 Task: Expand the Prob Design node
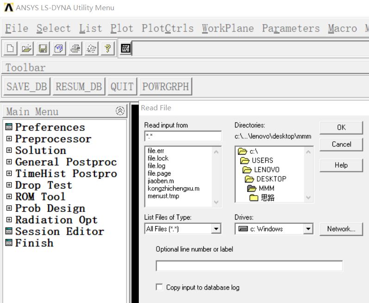[x=9, y=208]
